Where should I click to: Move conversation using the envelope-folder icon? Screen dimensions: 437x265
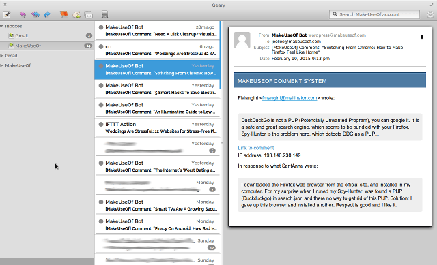click(89, 14)
